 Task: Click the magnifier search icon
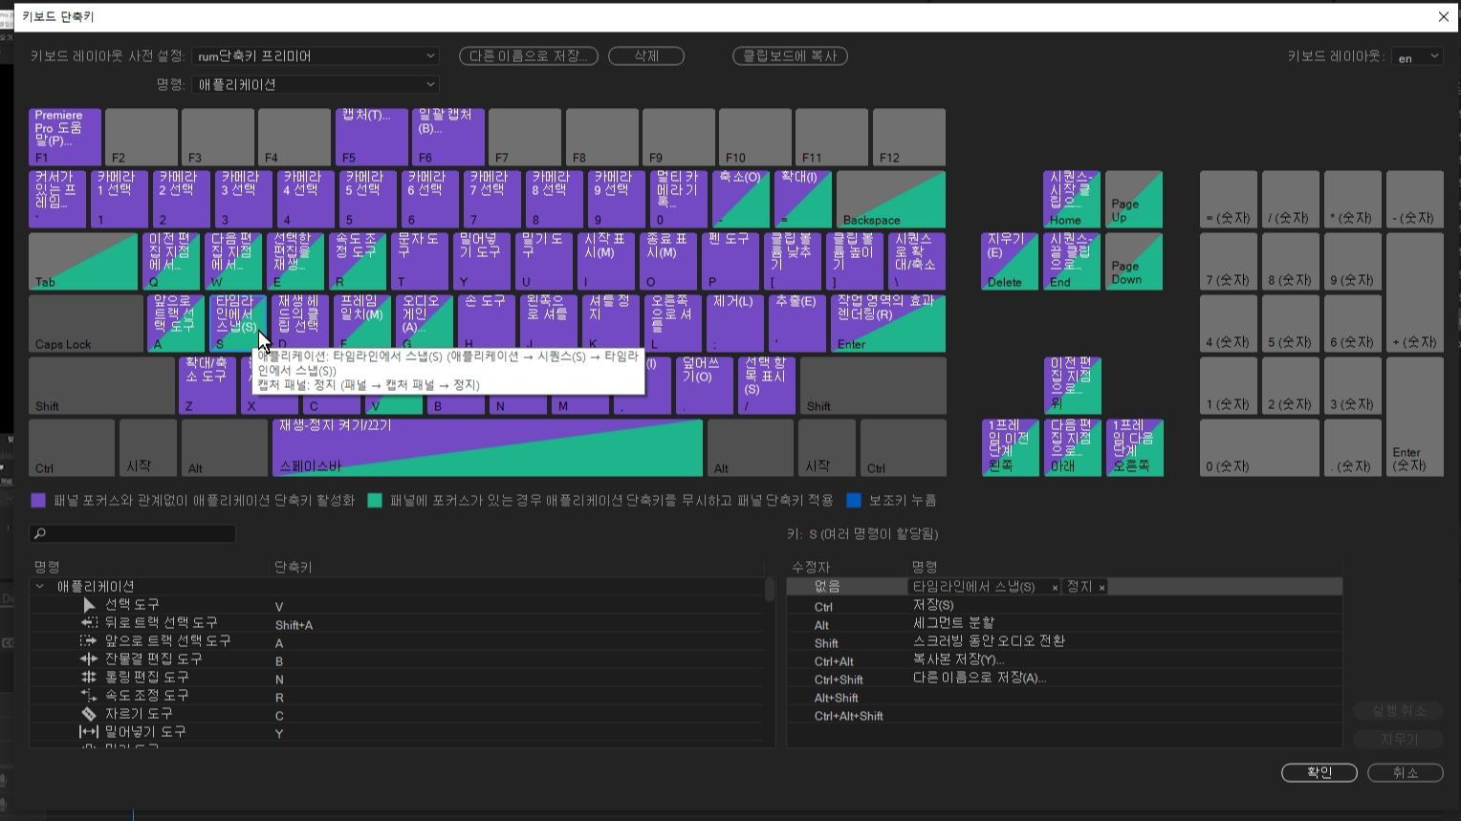pos(39,533)
